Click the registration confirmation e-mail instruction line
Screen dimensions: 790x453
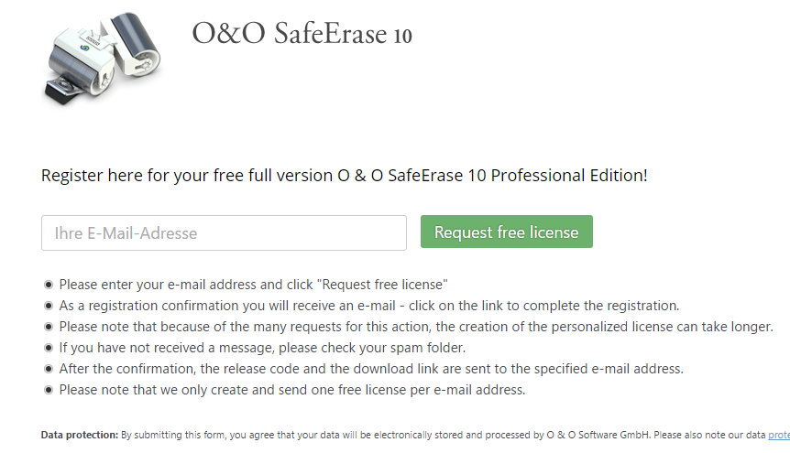click(368, 306)
